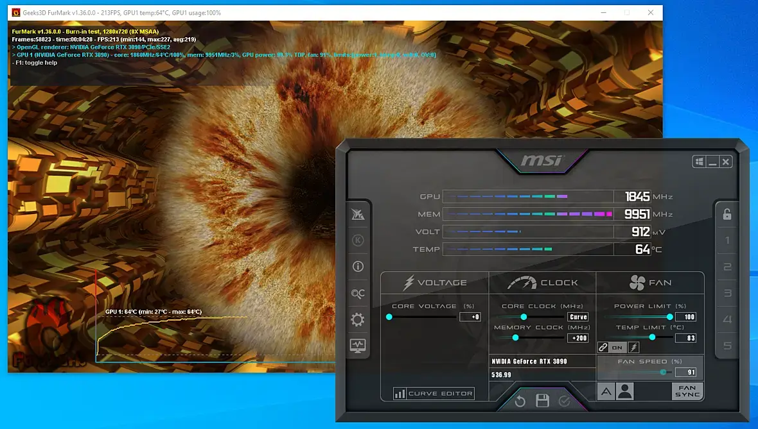Image resolution: width=758 pixels, height=429 pixels.
Task: Click the temp limit slider handle
Action: [x=652, y=337]
